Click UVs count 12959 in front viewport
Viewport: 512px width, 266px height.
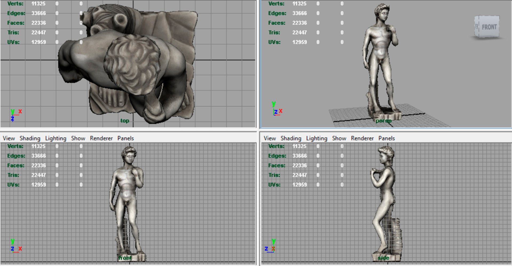(x=38, y=185)
